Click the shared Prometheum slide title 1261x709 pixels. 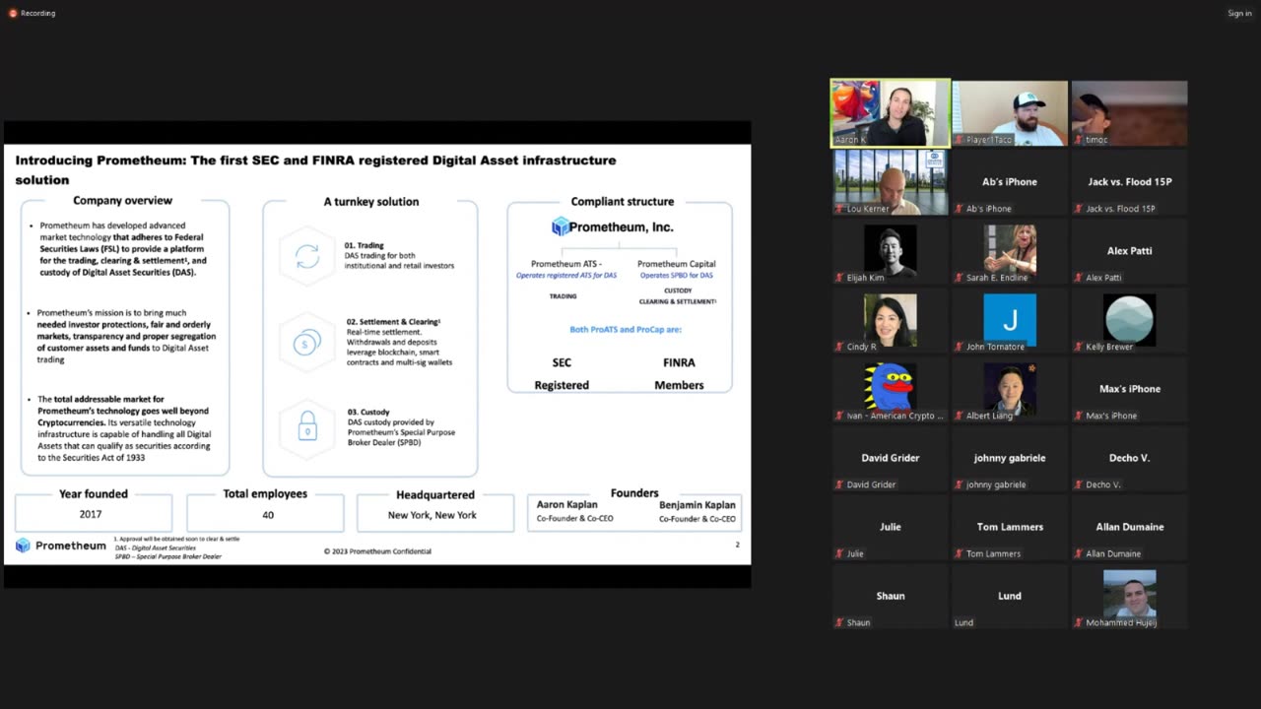coord(315,169)
